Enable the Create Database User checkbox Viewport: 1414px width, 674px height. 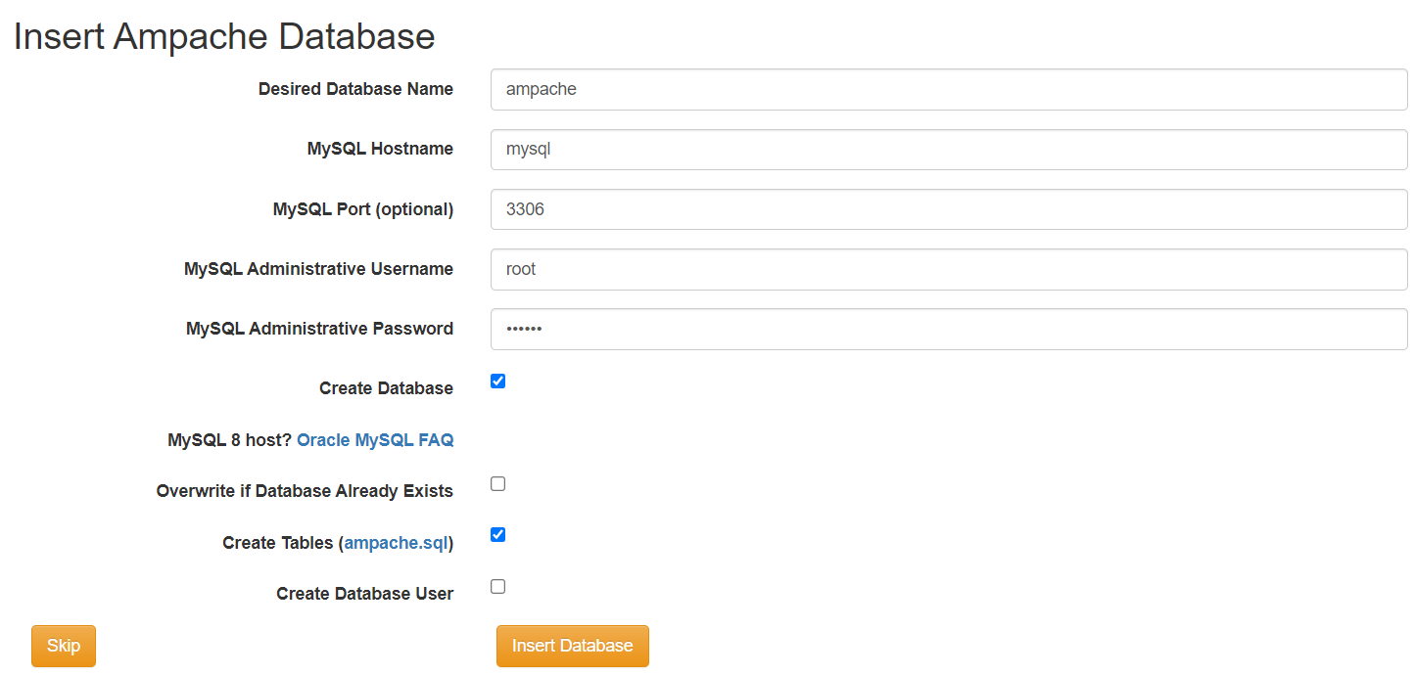497,586
